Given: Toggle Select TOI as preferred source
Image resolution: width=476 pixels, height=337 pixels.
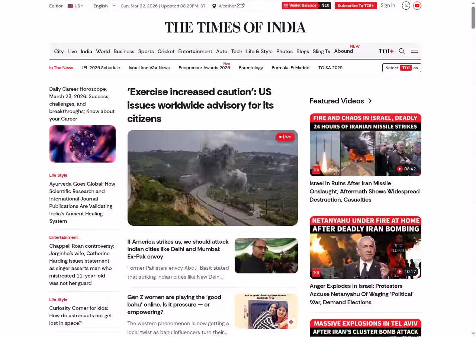Looking at the screenshot, I should click(x=402, y=68).
